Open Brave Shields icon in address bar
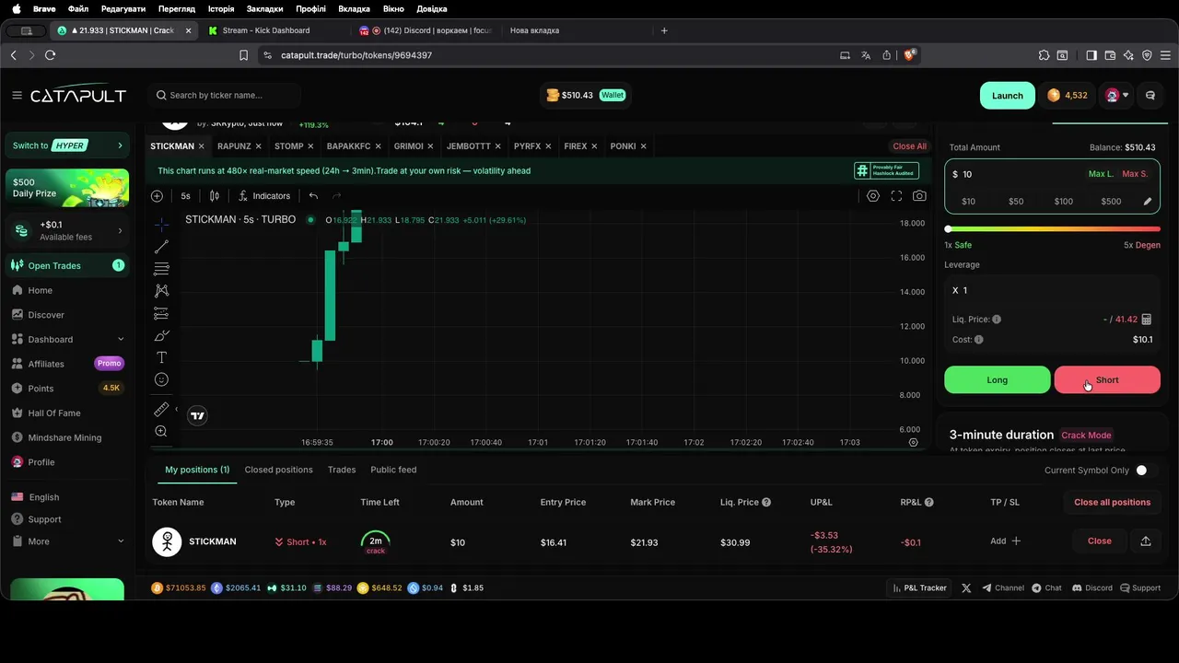 pos(910,55)
